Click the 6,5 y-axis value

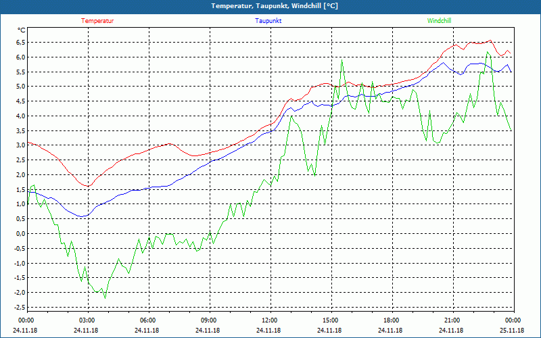click(21, 42)
